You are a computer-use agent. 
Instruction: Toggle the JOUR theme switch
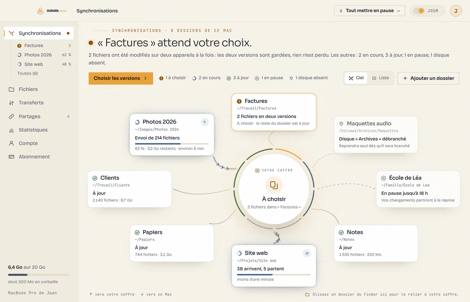coord(427,11)
